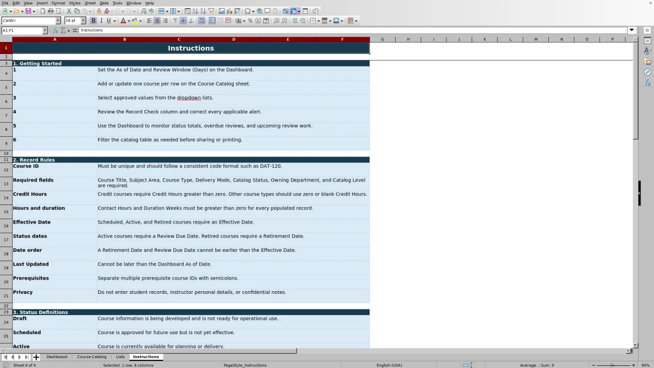Toggle Bold formatting

[x=93, y=21]
